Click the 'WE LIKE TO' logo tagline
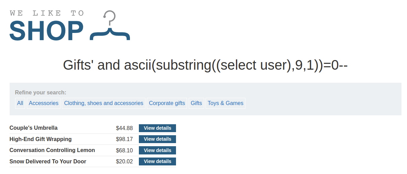Viewport: 407px width, 174px height. (x=47, y=13)
